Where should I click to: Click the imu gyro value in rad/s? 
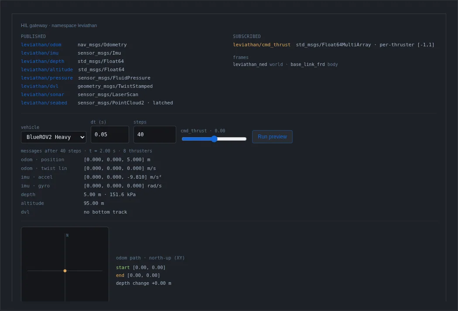point(123,186)
